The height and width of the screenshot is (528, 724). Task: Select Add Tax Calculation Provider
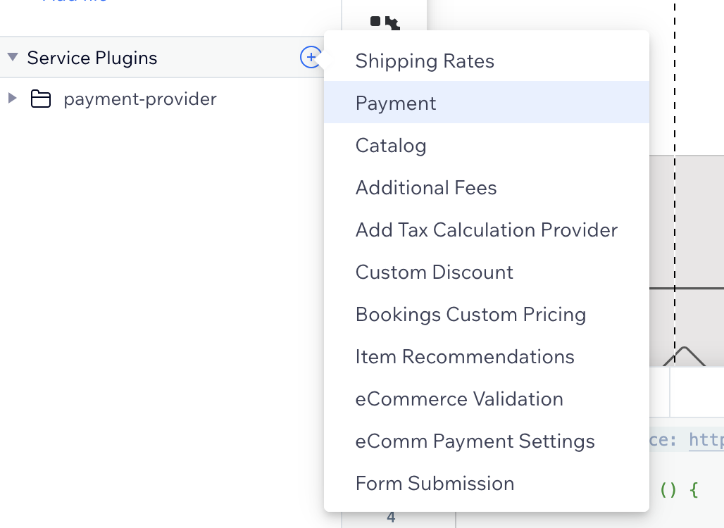(487, 230)
